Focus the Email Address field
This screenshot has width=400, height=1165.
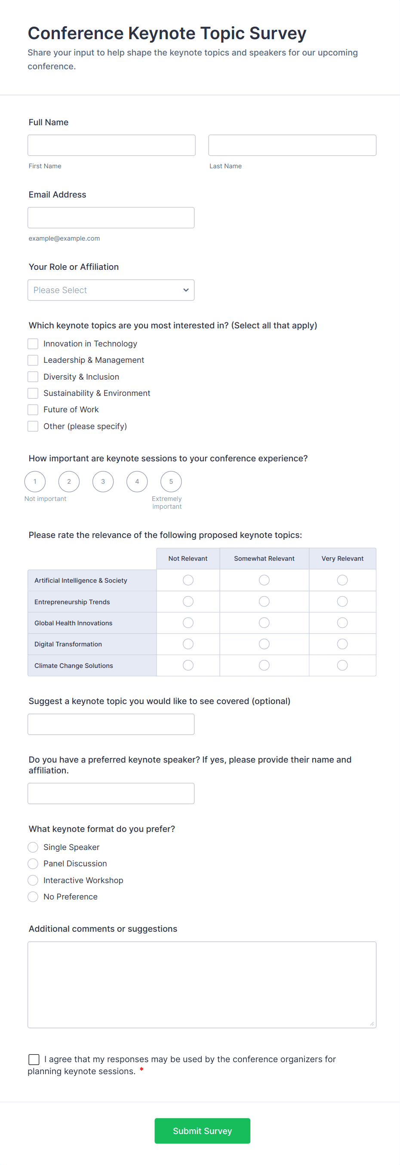(x=111, y=217)
